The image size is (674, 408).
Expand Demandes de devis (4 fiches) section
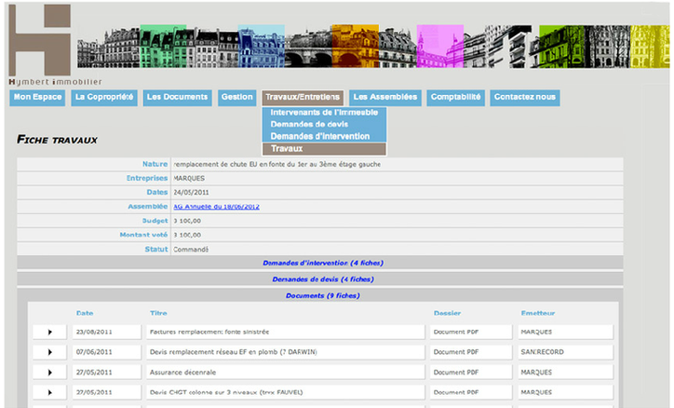pos(323,279)
